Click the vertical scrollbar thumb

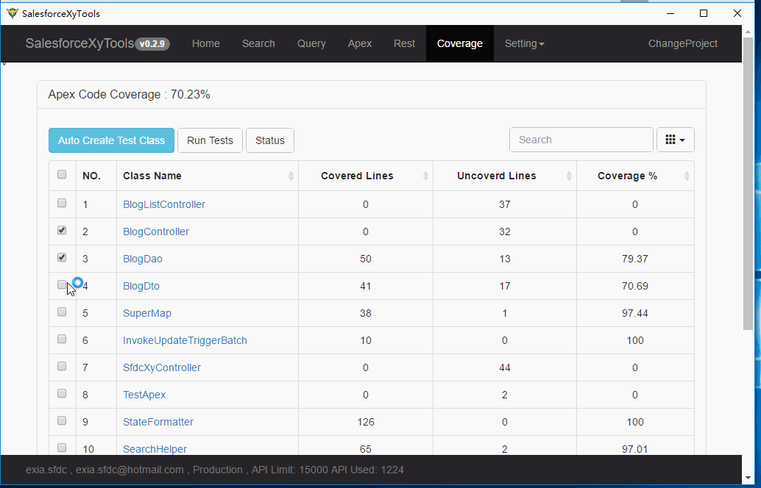pyautogui.click(x=748, y=183)
